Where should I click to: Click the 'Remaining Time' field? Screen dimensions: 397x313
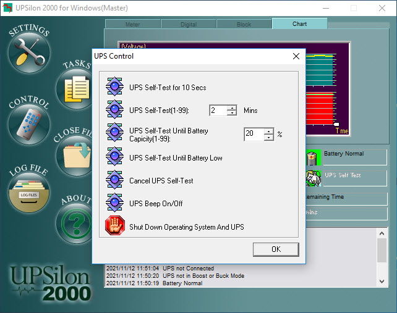[346, 199]
